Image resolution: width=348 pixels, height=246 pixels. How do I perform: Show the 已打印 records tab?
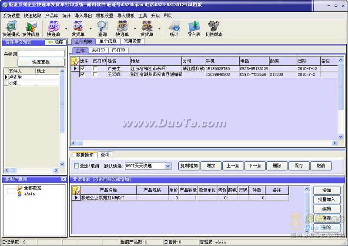tap(118, 50)
